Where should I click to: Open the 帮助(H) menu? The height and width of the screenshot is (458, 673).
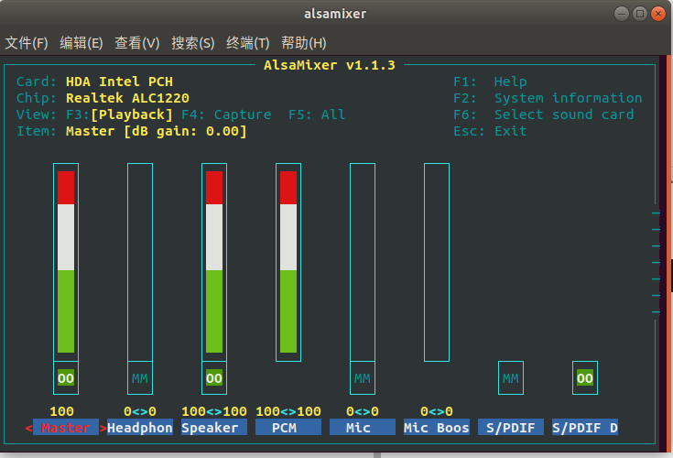tap(303, 43)
